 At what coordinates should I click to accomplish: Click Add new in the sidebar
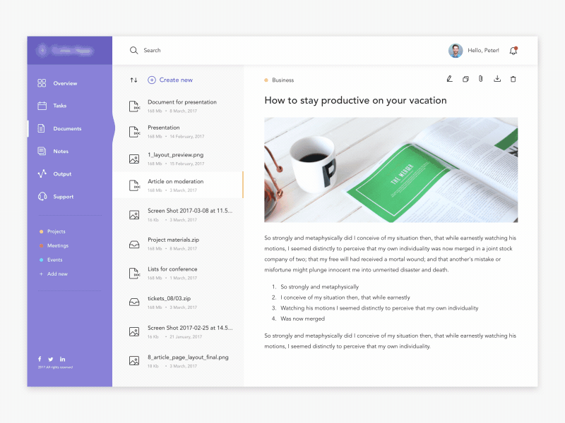(54, 274)
